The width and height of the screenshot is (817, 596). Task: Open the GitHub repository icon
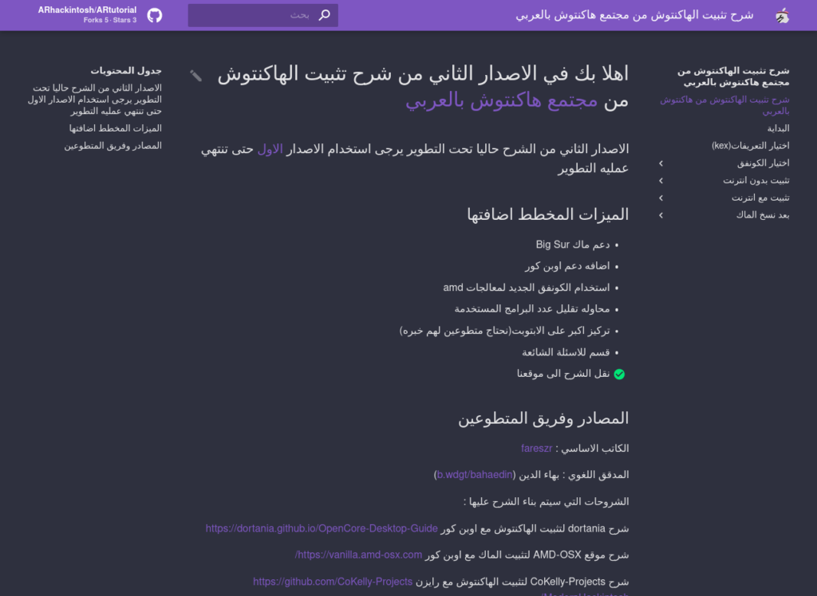tap(155, 15)
